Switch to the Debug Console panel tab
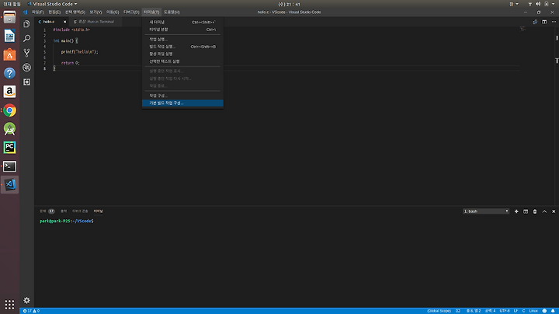This screenshot has width=559, height=314. click(x=80, y=211)
